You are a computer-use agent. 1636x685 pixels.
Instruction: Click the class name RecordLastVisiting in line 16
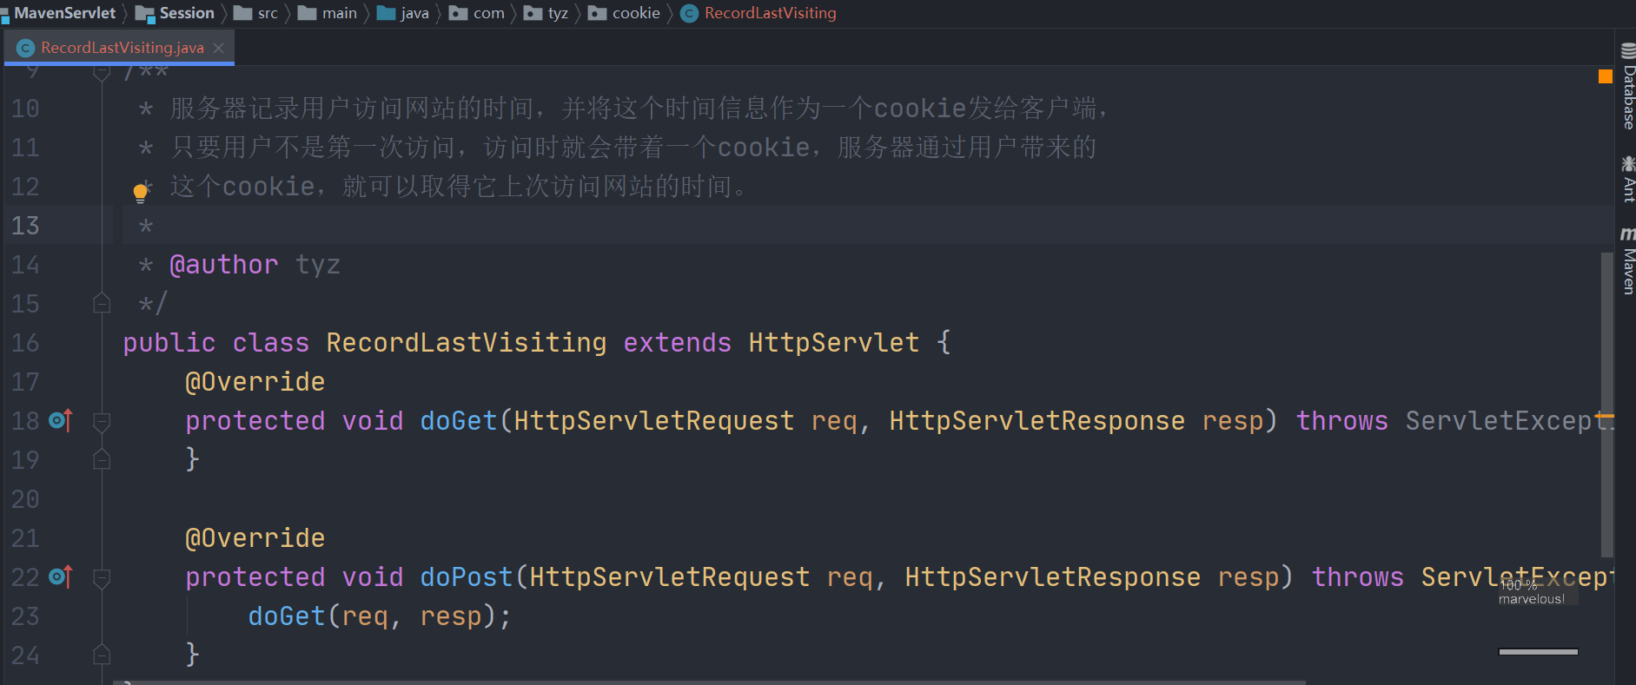tap(467, 343)
